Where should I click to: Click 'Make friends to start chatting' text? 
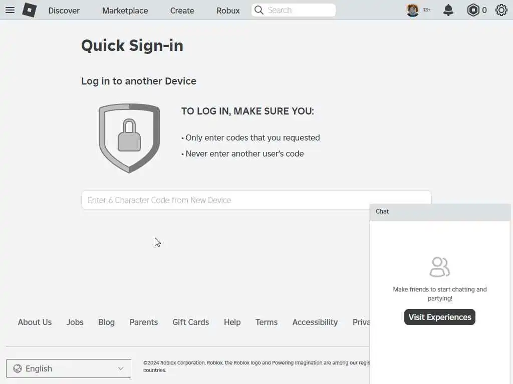[x=440, y=294]
